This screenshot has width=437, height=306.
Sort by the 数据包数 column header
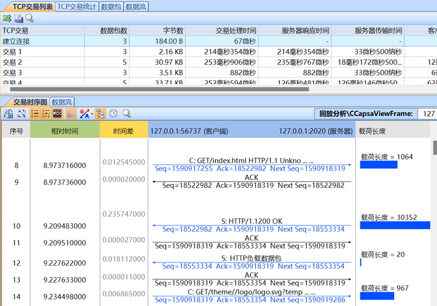tap(107, 30)
